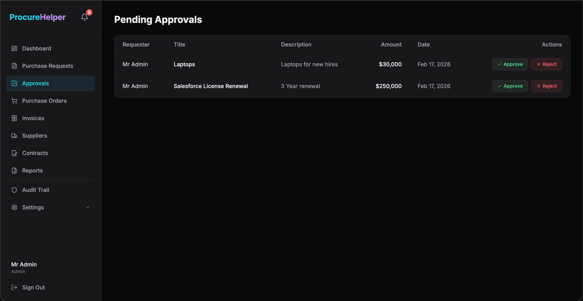Click the notification bell with badge
The height and width of the screenshot is (301, 583).
[x=84, y=17]
